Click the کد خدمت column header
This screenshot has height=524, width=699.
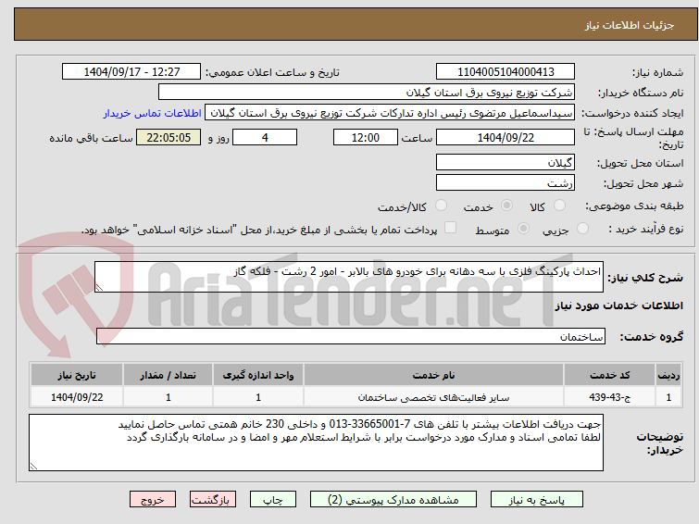(x=609, y=375)
